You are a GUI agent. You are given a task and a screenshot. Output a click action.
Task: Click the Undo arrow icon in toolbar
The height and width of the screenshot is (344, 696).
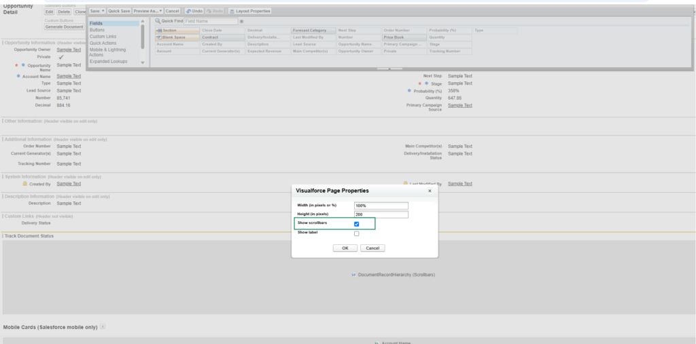click(x=189, y=11)
